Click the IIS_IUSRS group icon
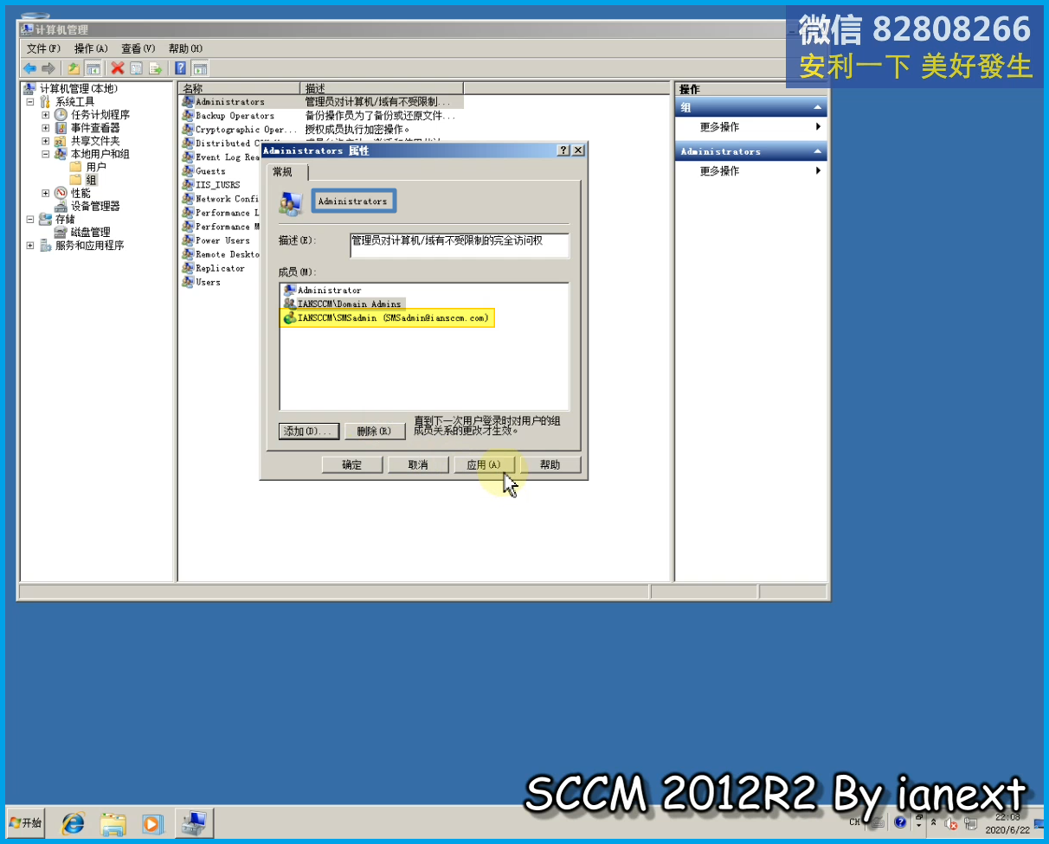 pyautogui.click(x=188, y=184)
